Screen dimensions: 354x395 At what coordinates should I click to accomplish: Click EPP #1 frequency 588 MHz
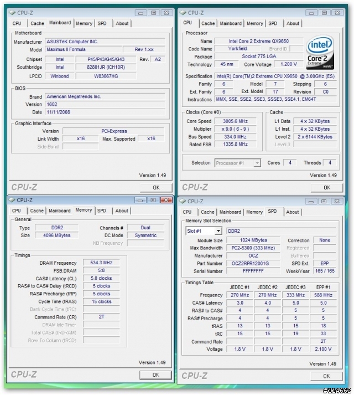coord(324,295)
